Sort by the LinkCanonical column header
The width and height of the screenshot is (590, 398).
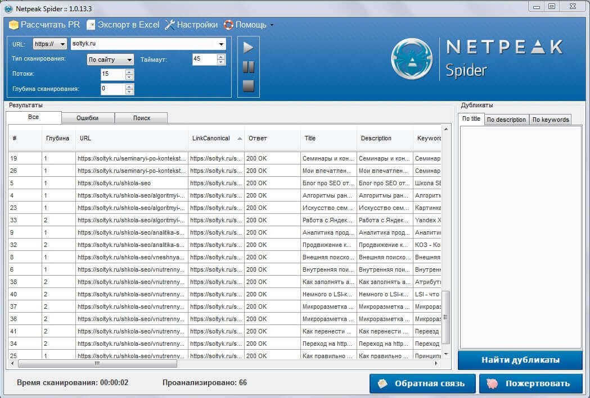coord(216,138)
